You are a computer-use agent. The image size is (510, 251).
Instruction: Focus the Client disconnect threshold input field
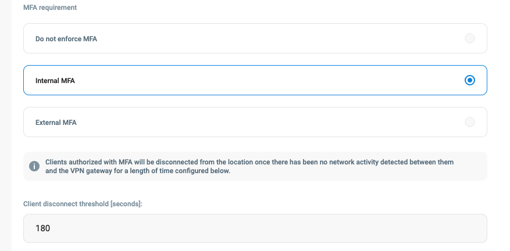[255, 228]
